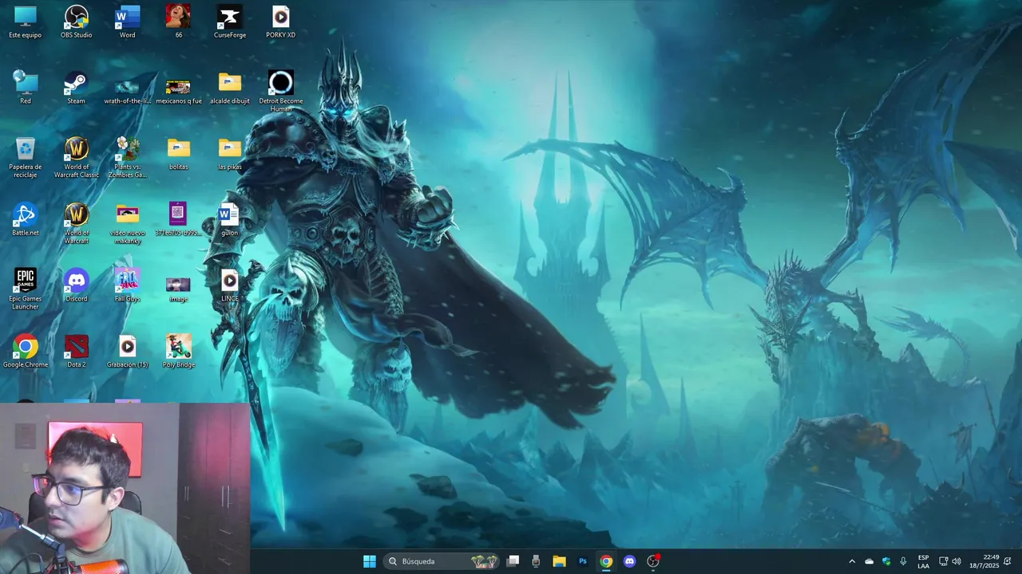The width and height of the screenshot is (1022, 574).
Task: Open the alcalde dibujit folder
Action: pos(230,88)
